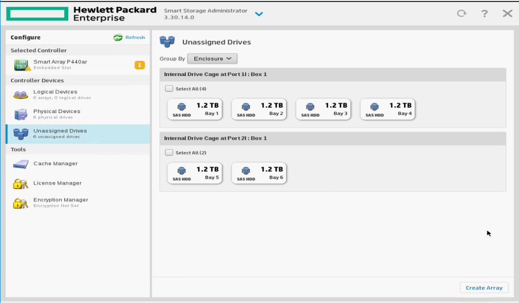
Task: Select the Bay 6 drive card
Action: click(259, 173)
